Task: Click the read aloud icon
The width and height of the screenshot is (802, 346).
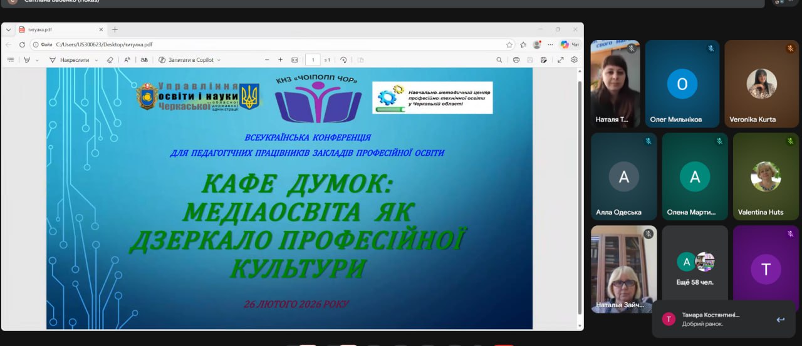Action: pos(127,60)
